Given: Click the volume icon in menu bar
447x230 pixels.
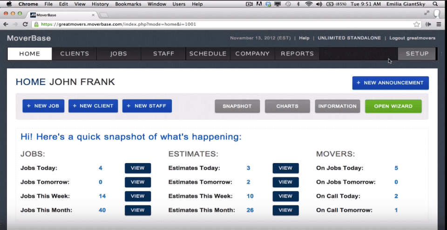Looking at the screenshot, I should coord(319,4).
